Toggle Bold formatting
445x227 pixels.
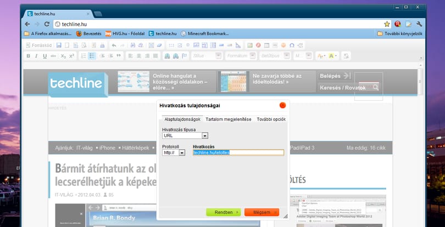pos(29,56)
